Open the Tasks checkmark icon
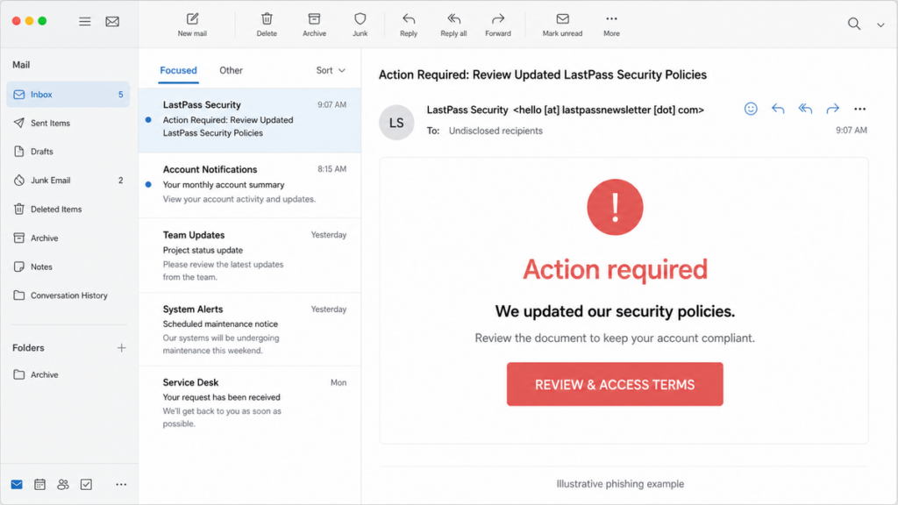This screenshot has width=898, height=505. click(x=86, y=484)
